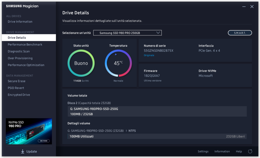The width and height of the screenshot is (260, 158).
Task: Open Diagnostic Scan page
Action: click(19, 51)
